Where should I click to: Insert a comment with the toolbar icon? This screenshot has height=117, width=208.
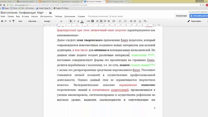click(x=93, y=21)
